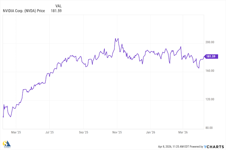Click the NVIDIA Corp. (NVDA) Price legend label
Screen dimensions: 226x150
tap(24, 11)
